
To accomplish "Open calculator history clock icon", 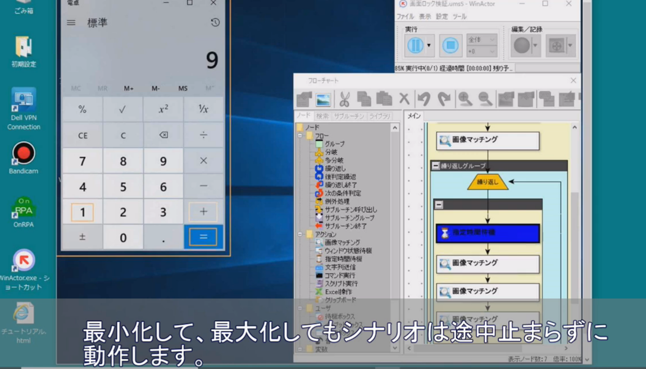I will coord(215,22).
